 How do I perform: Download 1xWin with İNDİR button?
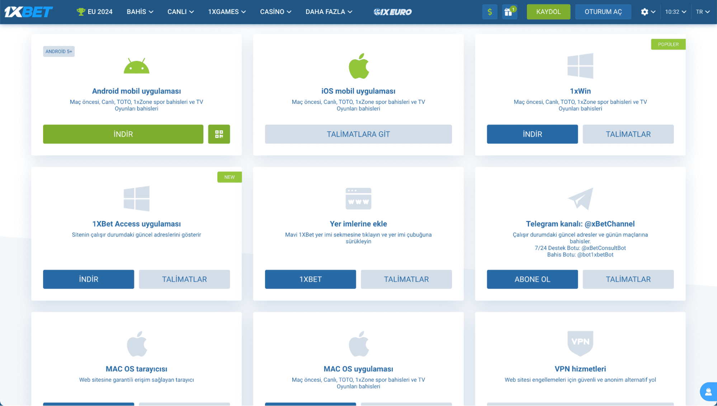532,134
